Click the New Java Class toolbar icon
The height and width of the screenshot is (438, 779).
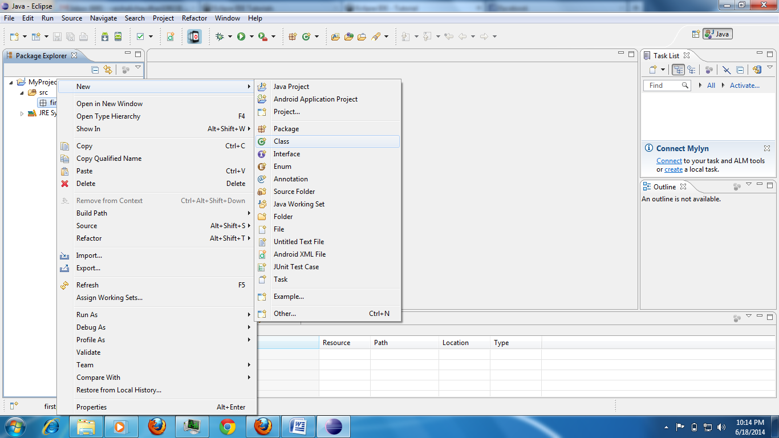(x=306, y=36)
